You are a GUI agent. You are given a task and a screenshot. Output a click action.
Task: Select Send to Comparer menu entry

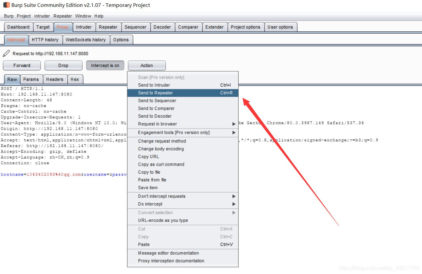point(183,108)
